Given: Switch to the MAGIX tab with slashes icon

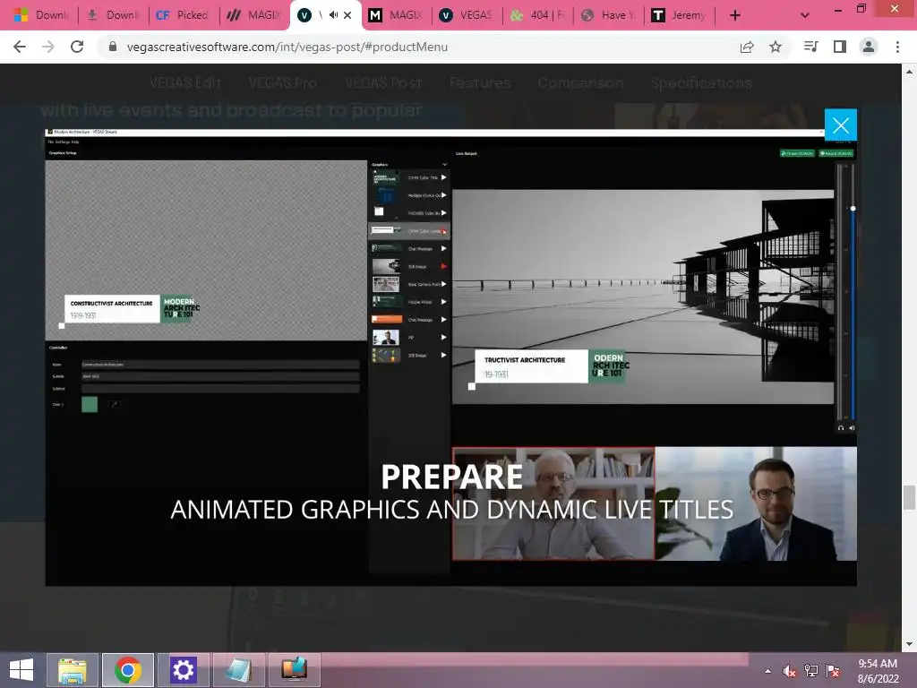Looking at the screenshot, I should click(253, 15).
